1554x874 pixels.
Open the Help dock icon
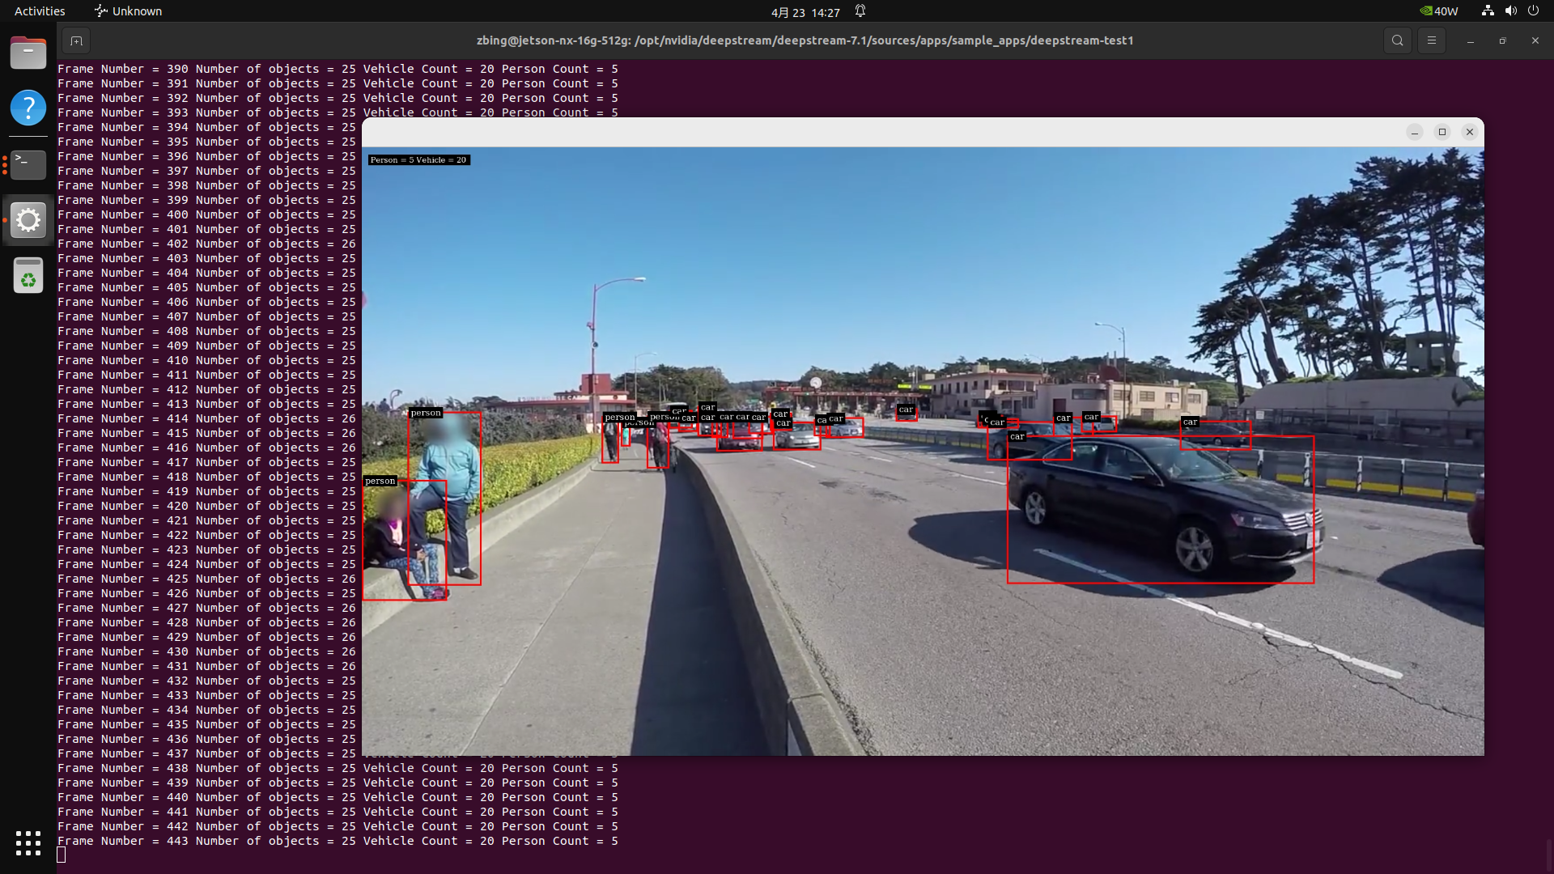pos(28,108)
